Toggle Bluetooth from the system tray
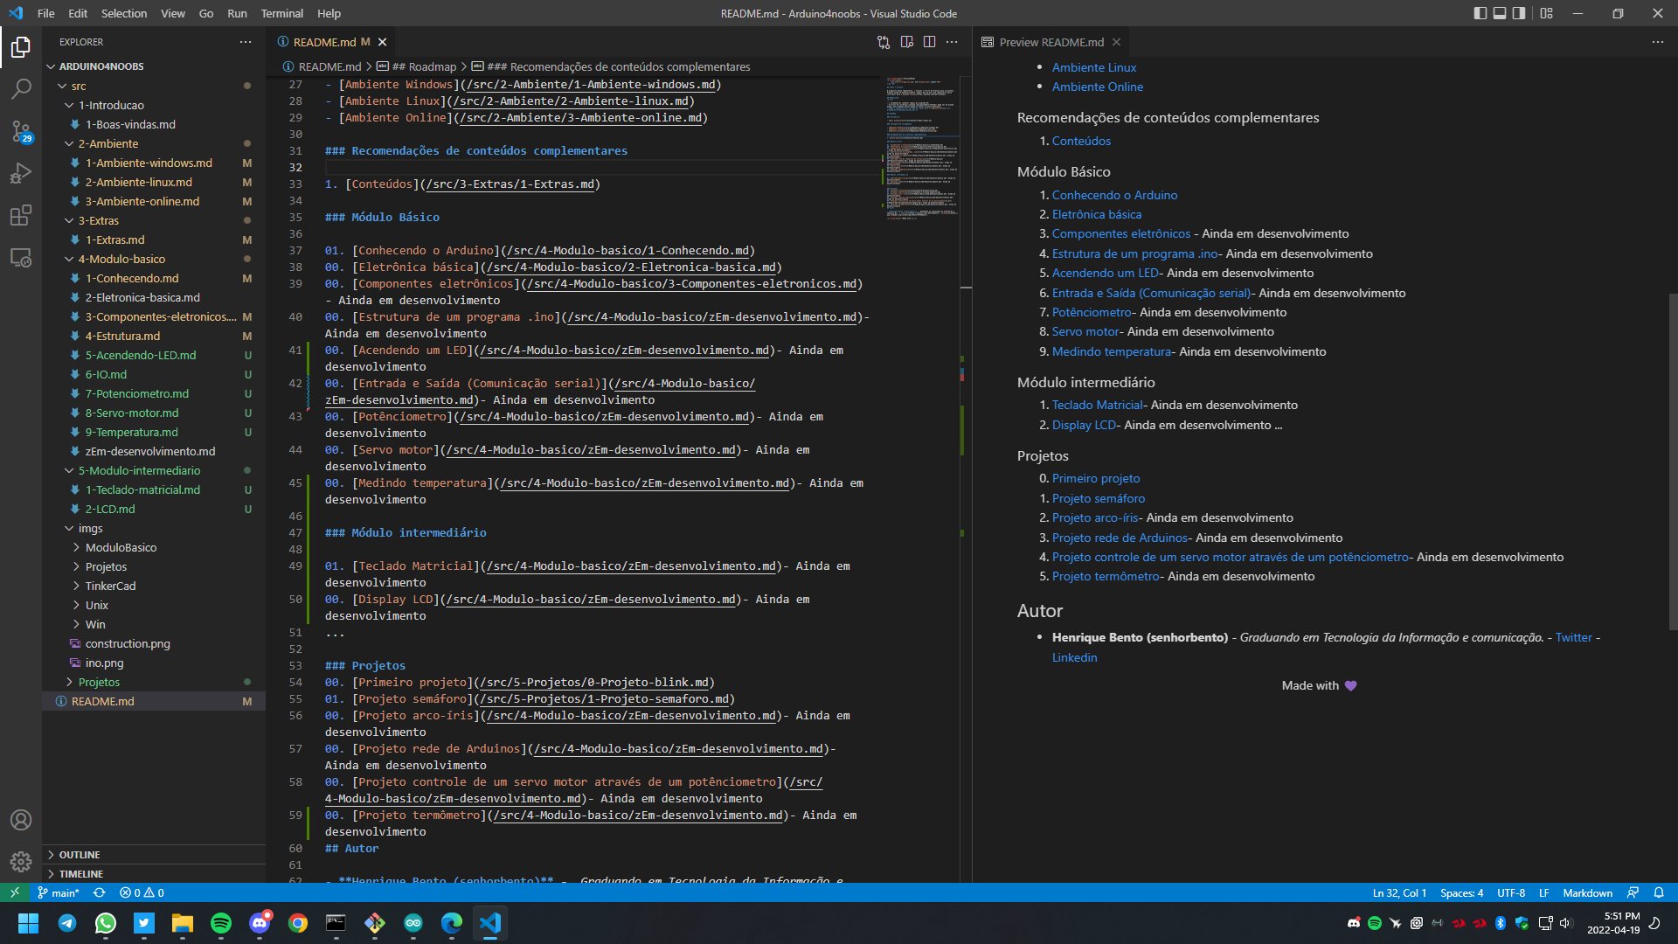Screen dimensions: 1678x944 pyautogui.click(x=1501, y=923)
